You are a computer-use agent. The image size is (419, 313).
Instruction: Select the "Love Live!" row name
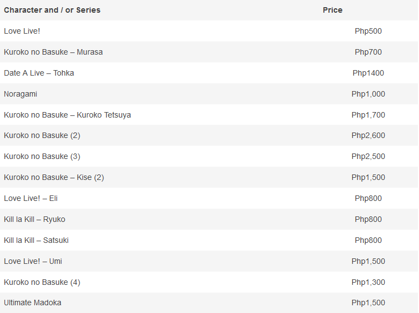22,31
